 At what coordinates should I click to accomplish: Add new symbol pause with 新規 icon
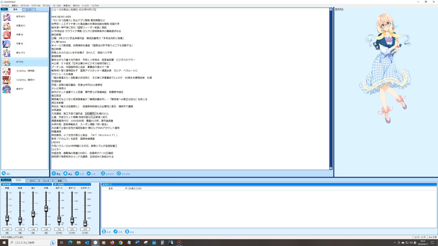click(x=104, y=232)
